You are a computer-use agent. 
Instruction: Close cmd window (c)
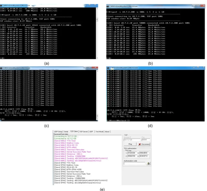pos(95,67)
